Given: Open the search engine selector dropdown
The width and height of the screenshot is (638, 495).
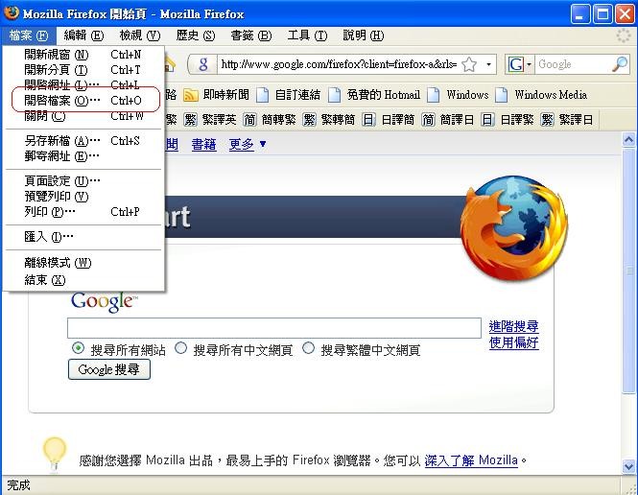Looking at the screenshot, I should click(520, 64).
